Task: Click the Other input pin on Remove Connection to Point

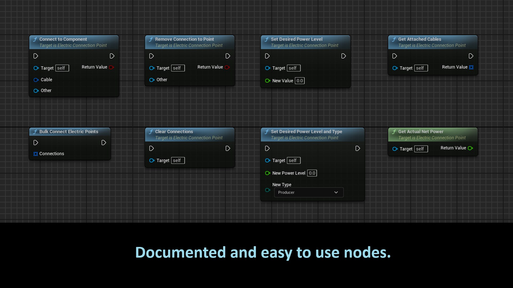Action: click(x=152, y=80)
